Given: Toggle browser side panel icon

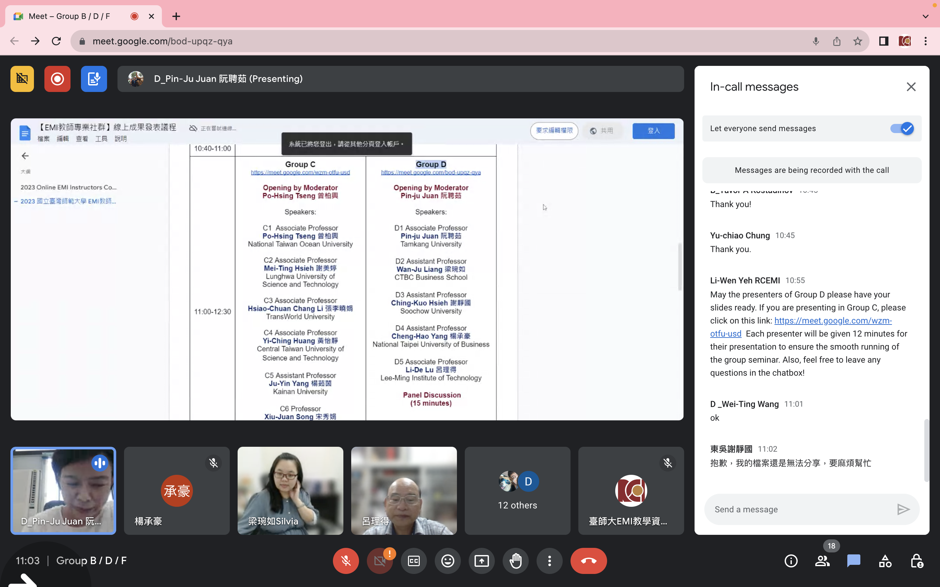Looking at the screenshot, I should pyautogui.click(x=884, y=41).
